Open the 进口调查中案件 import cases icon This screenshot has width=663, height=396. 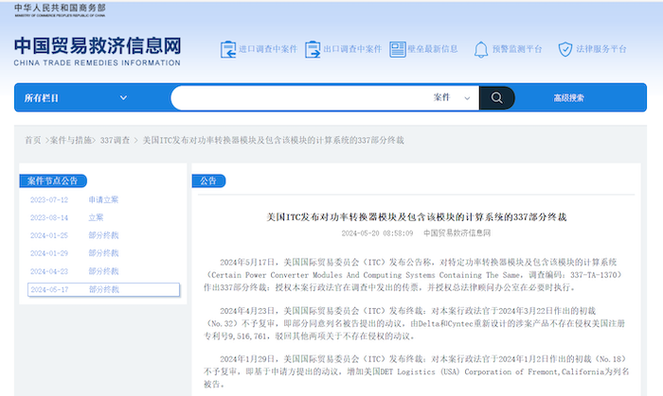pos(228,49)
